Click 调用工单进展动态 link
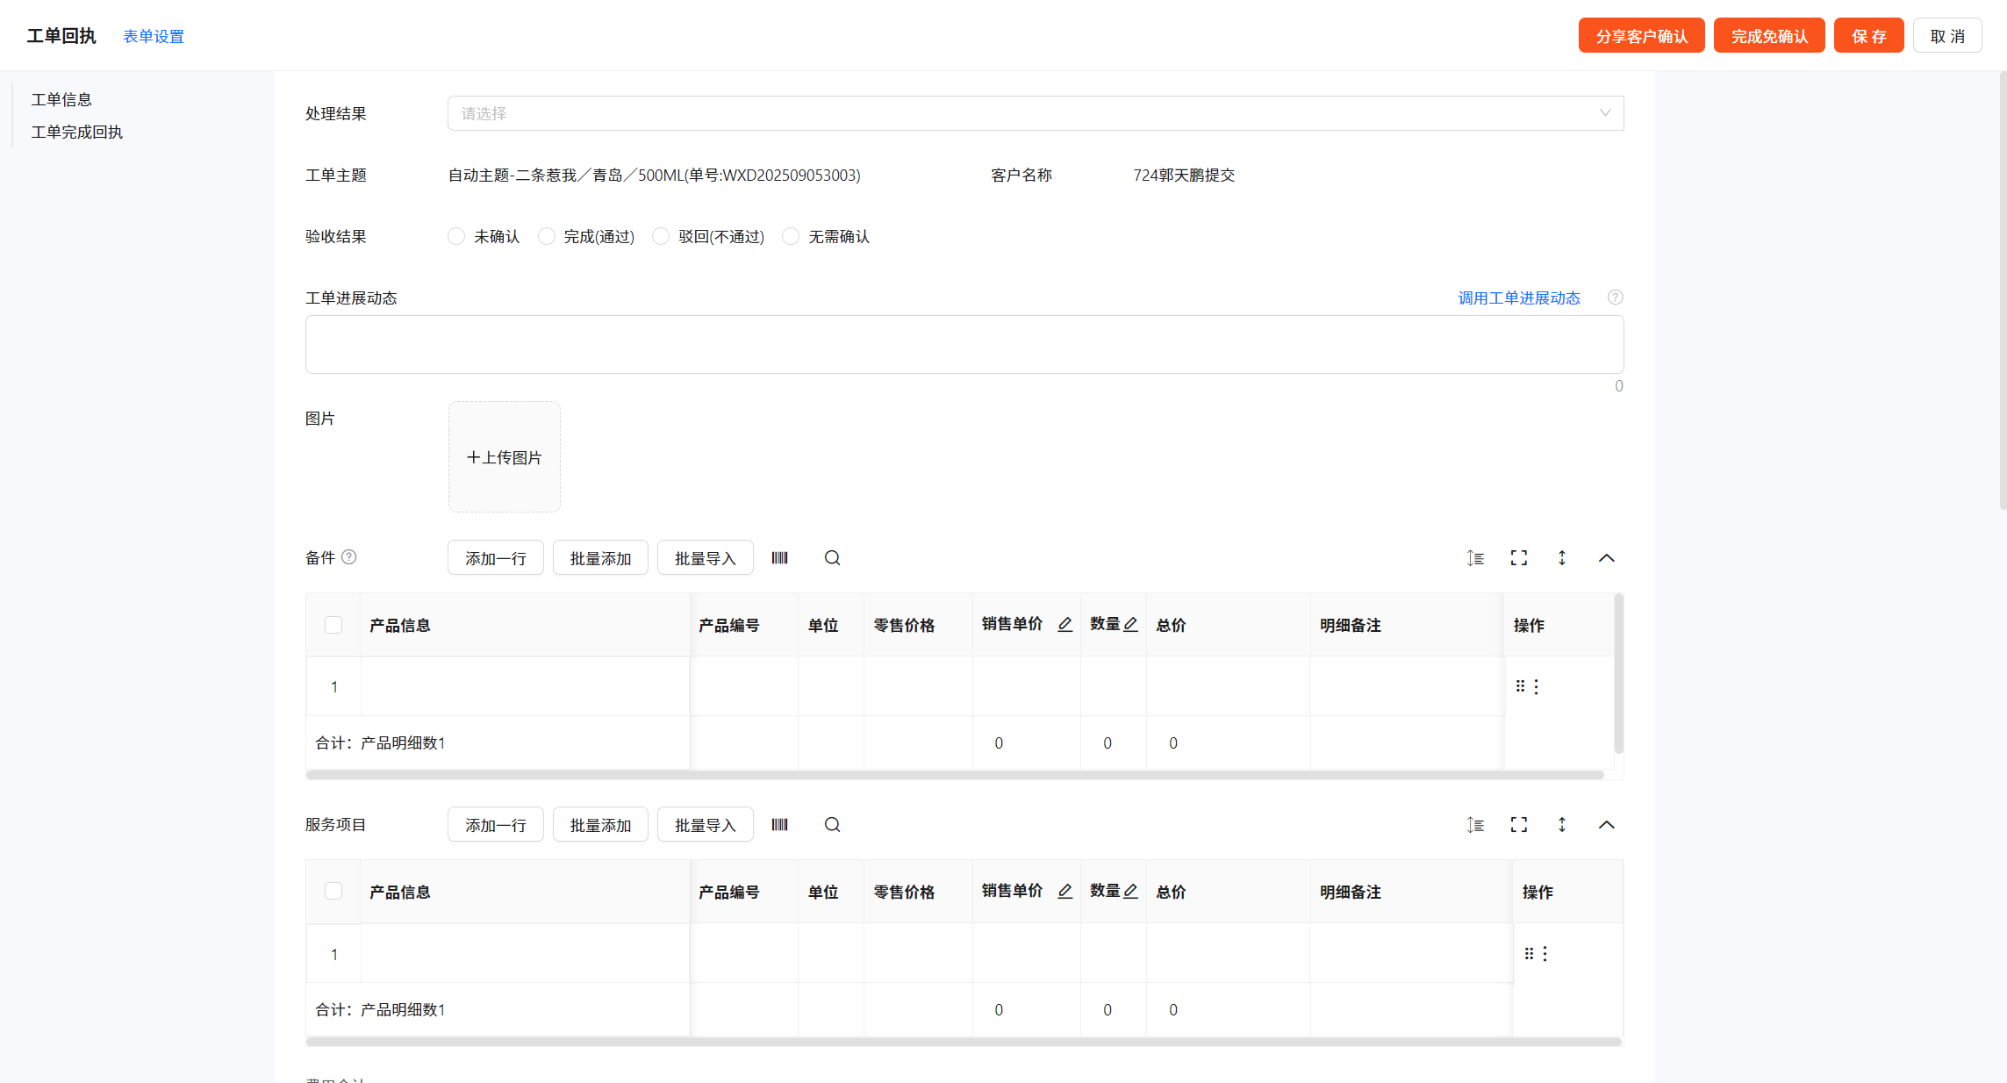Image resolution: width=2007 pixels, height=1083 pixels. click(1518, 298)
